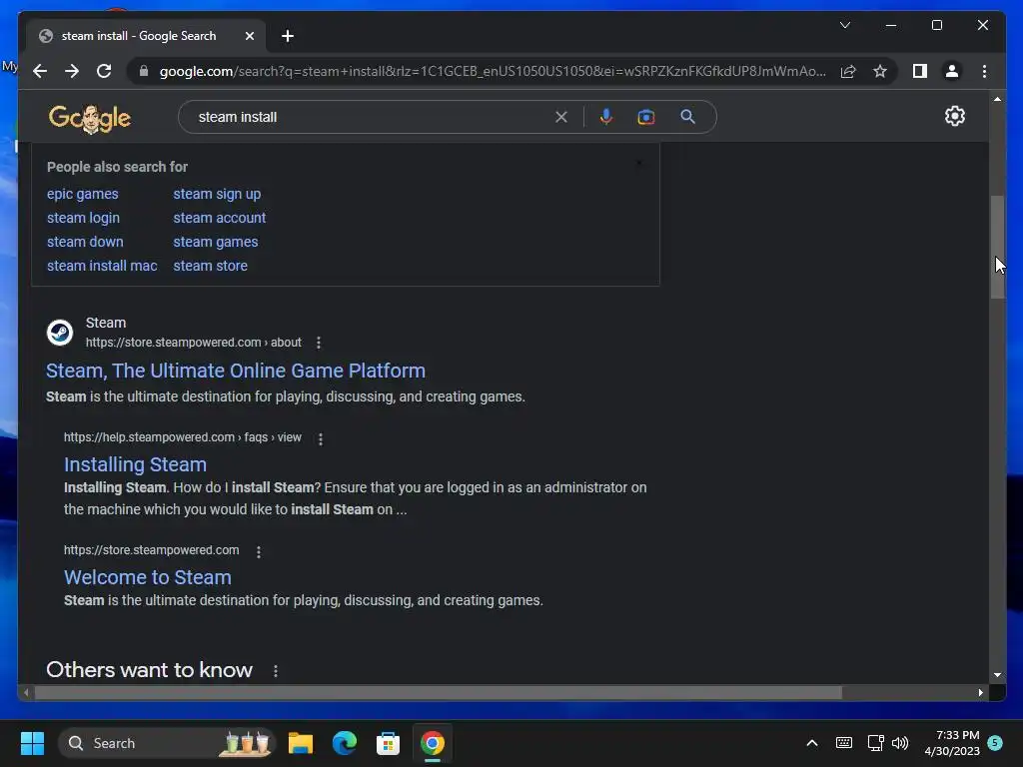
Task: Go forward to the next page
Action: [72, 71]
